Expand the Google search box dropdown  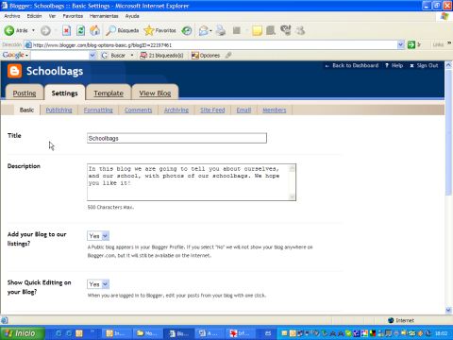[x=92, y=56]
